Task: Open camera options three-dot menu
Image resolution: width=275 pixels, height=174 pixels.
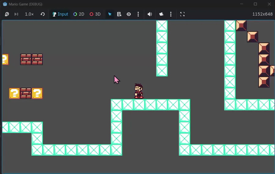Action: tap(171, 14)
